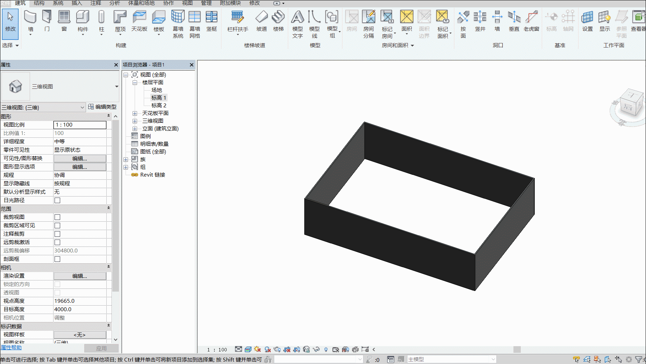The width and height of the screenshot is (646, 364).
Task: Select the 楼板 (Floor) tool
Action: tap(159, 22)
